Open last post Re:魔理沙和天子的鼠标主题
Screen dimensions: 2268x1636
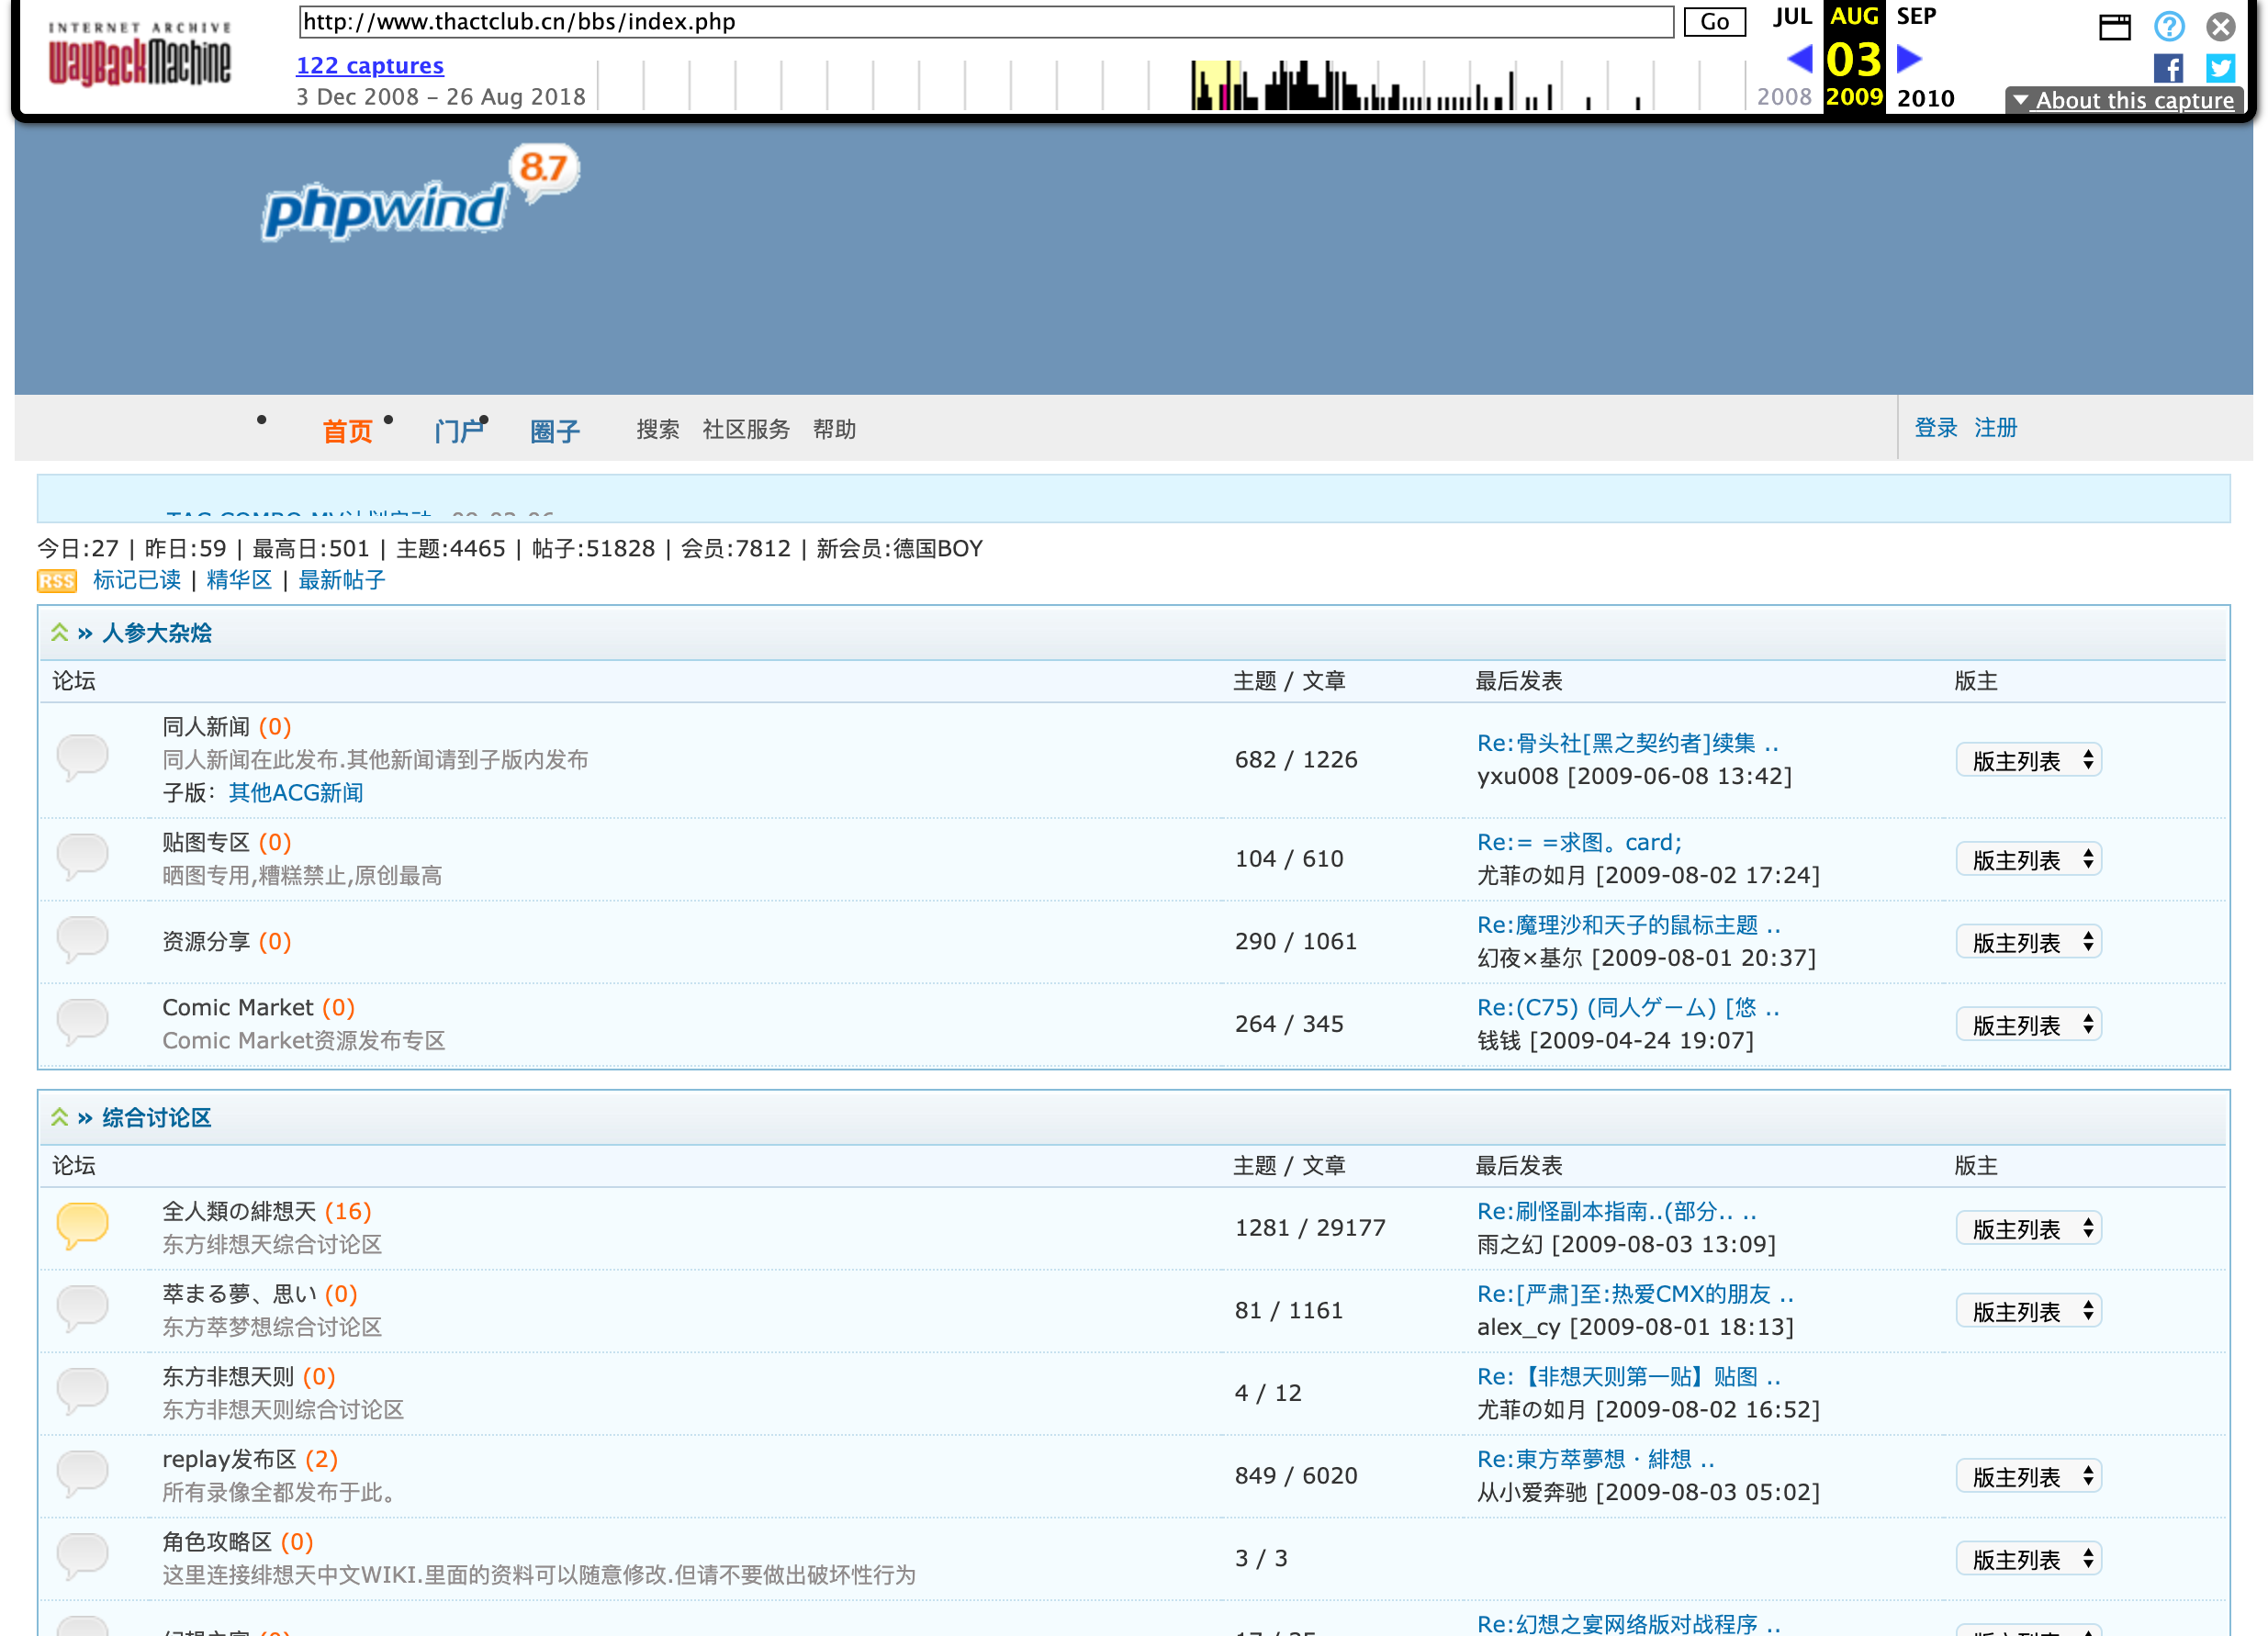click(x=1629, y=926)
